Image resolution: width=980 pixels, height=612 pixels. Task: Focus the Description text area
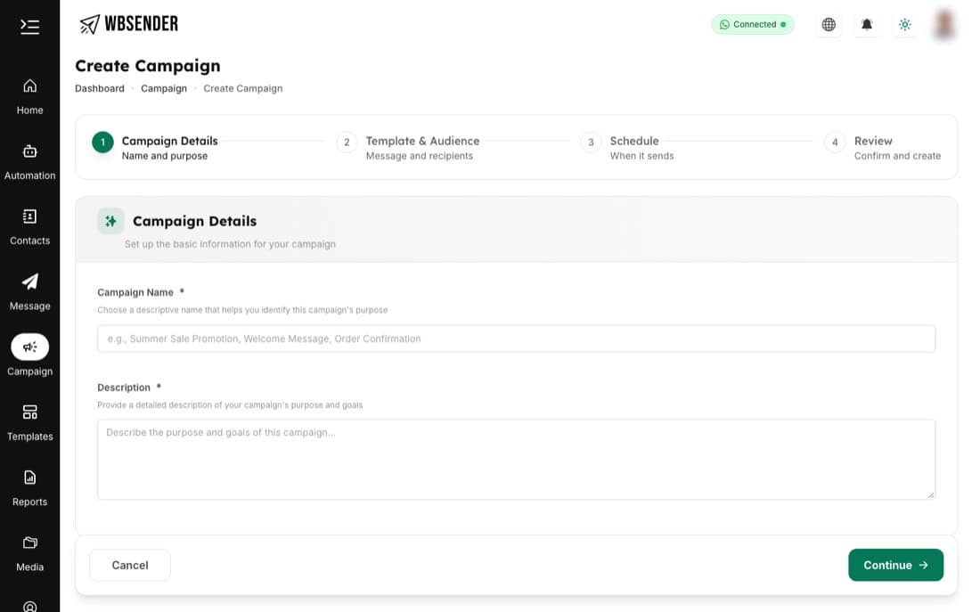click(516, 460)
